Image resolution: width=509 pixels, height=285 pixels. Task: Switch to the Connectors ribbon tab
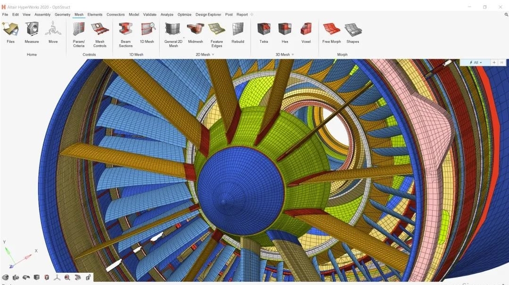tap(115, 15)
